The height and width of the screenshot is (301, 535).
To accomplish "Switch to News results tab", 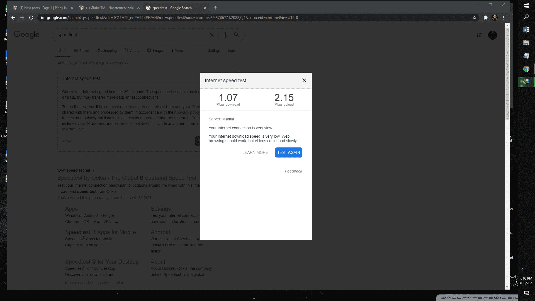I will [81, 50].
